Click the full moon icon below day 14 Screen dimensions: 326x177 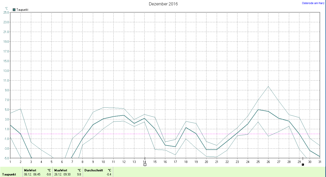(x=145, y=164)
